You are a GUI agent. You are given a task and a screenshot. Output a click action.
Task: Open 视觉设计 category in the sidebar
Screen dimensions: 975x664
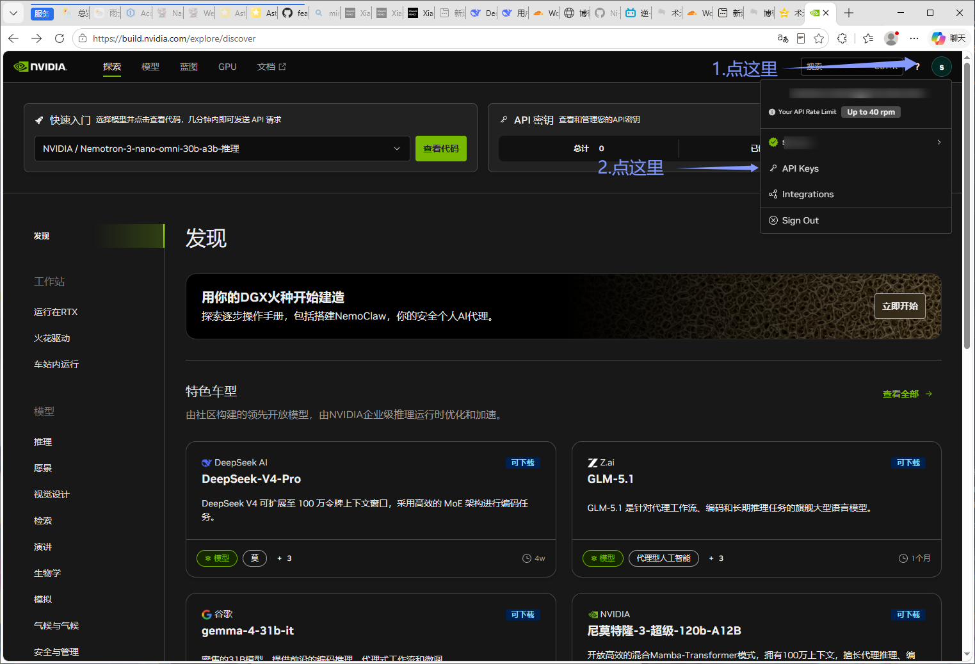51,494
